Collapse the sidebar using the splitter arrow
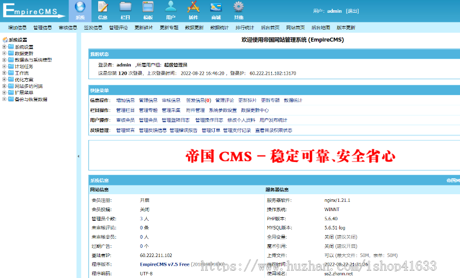Screen dimensions: 460x278 pyautogui.click(x=78, y=156)
